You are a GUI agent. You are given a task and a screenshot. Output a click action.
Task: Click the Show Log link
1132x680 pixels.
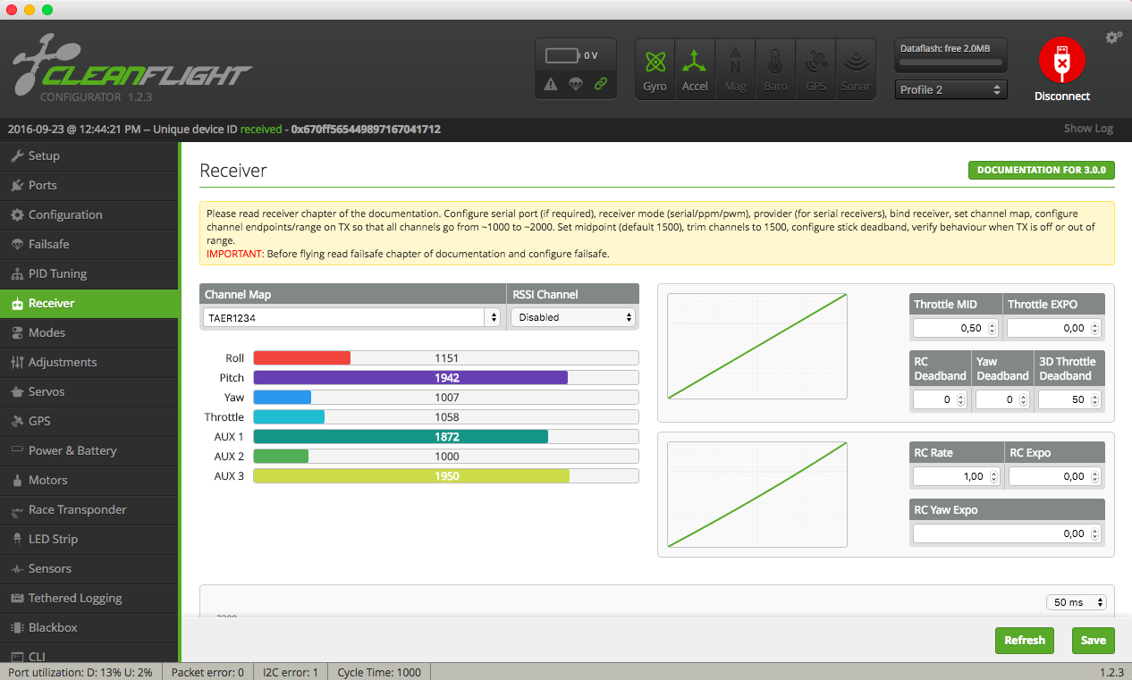coord(1088,129)
